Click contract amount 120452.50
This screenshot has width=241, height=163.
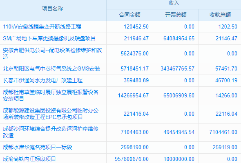(x=136, y=26)
